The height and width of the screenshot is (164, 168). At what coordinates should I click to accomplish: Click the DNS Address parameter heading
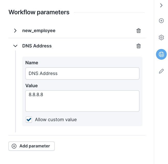(37, 46)
